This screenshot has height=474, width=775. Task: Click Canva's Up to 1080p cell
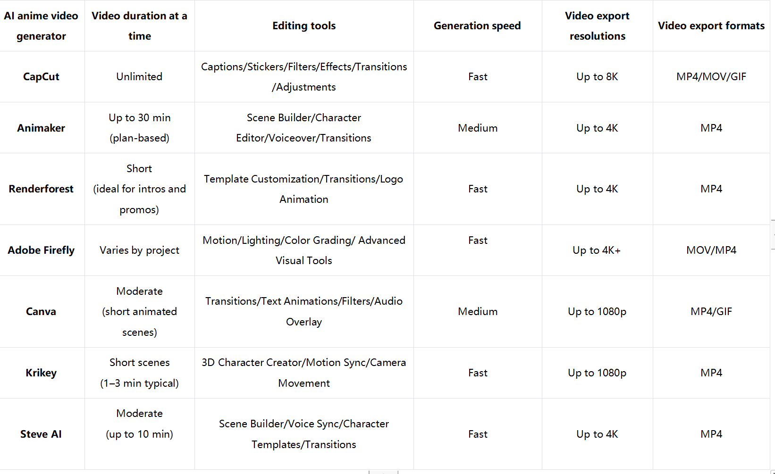pyautogui.click(x=597, y=312)
